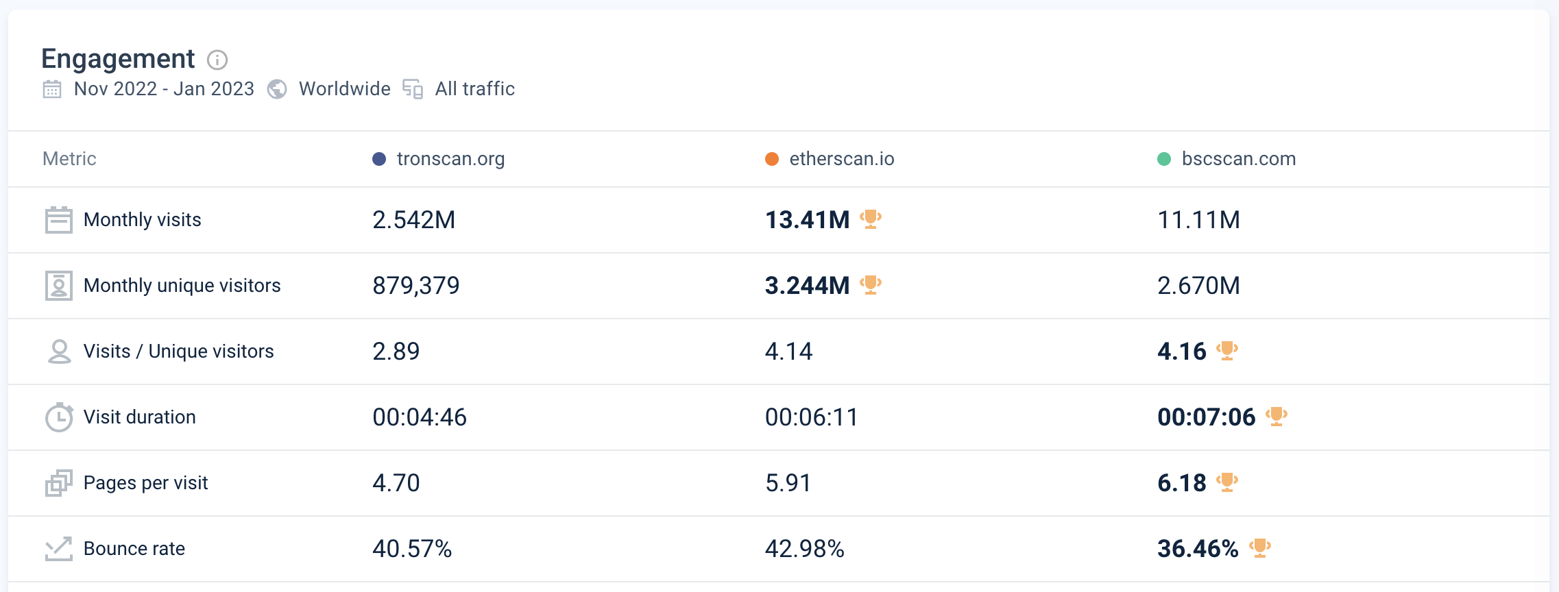Select the Nov 2022 - Jan 2023 date range
This screenshot has height=592, width=1559.
(x=164, y=89)
